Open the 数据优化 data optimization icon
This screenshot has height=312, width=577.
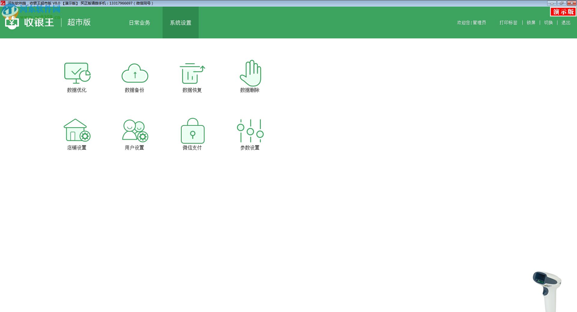[x=77, y=73]
